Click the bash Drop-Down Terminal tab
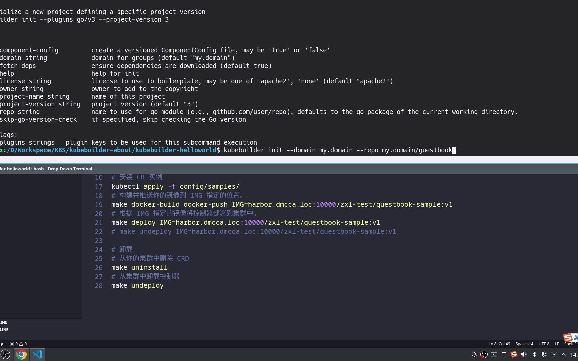The height and width of the screenshot is (361, 578). pos(46,169)
